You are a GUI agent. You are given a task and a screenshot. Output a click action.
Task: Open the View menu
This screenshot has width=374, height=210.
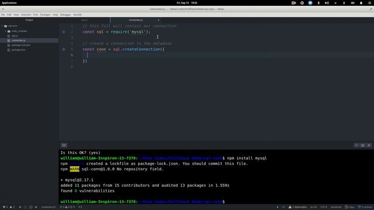[x=16, y=15]
